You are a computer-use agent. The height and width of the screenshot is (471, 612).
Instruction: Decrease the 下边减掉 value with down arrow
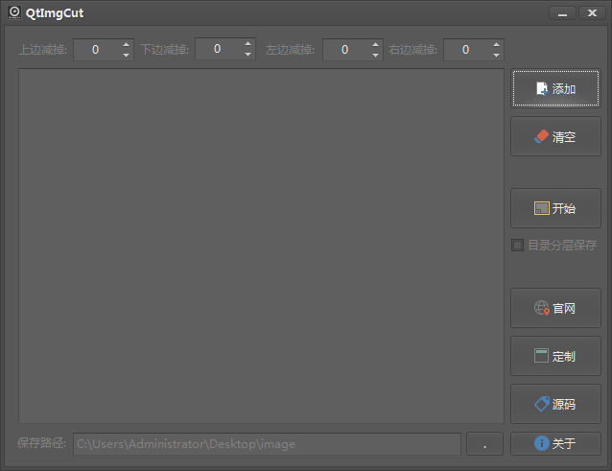click(247, 54)
